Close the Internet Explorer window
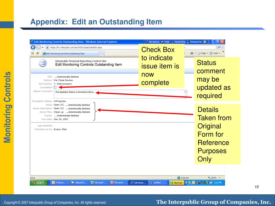Image resolution: width=275 pixels, height=206 pixels. click(x=222, y=42)
